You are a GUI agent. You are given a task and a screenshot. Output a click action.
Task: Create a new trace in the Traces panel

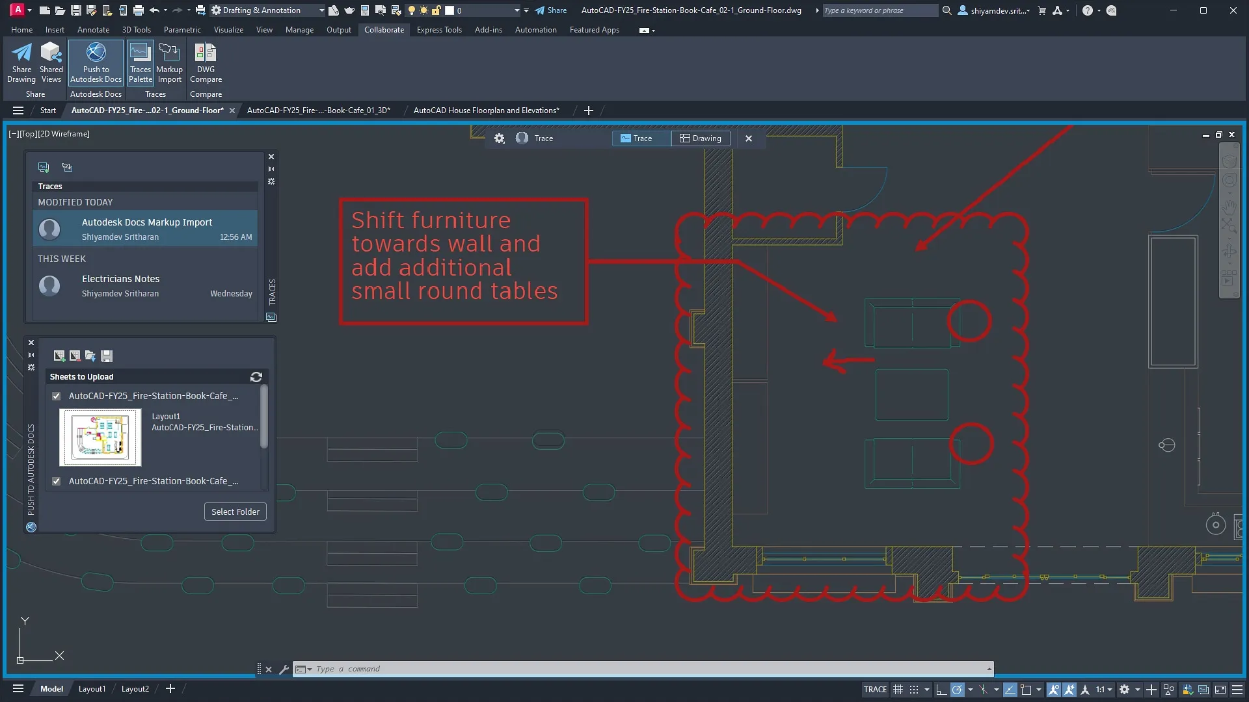[44, 167]
